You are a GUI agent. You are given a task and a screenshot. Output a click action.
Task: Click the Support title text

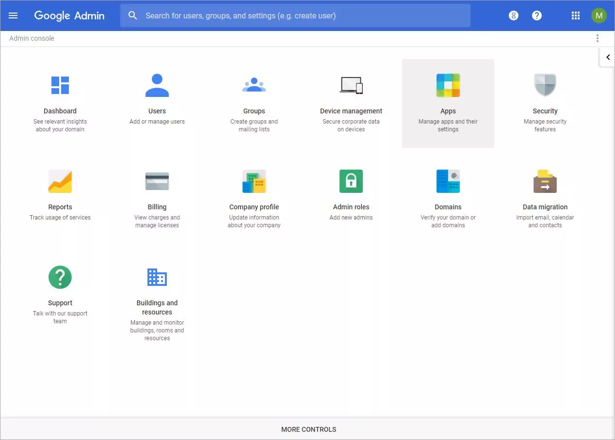(60, 303)
